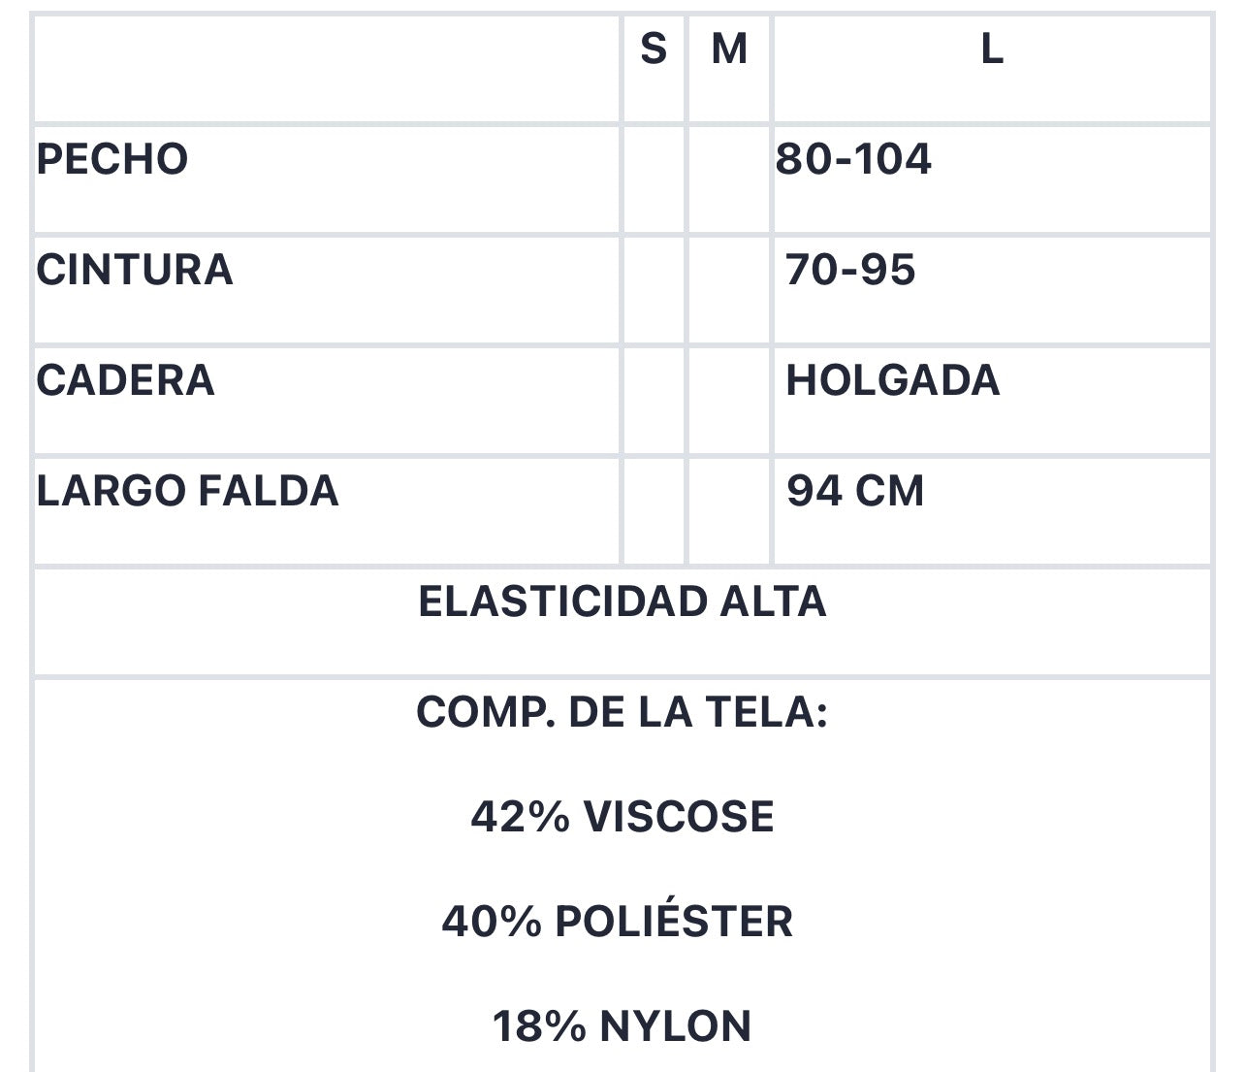Select the 42% VISCOSE line

tap(622, 817)
